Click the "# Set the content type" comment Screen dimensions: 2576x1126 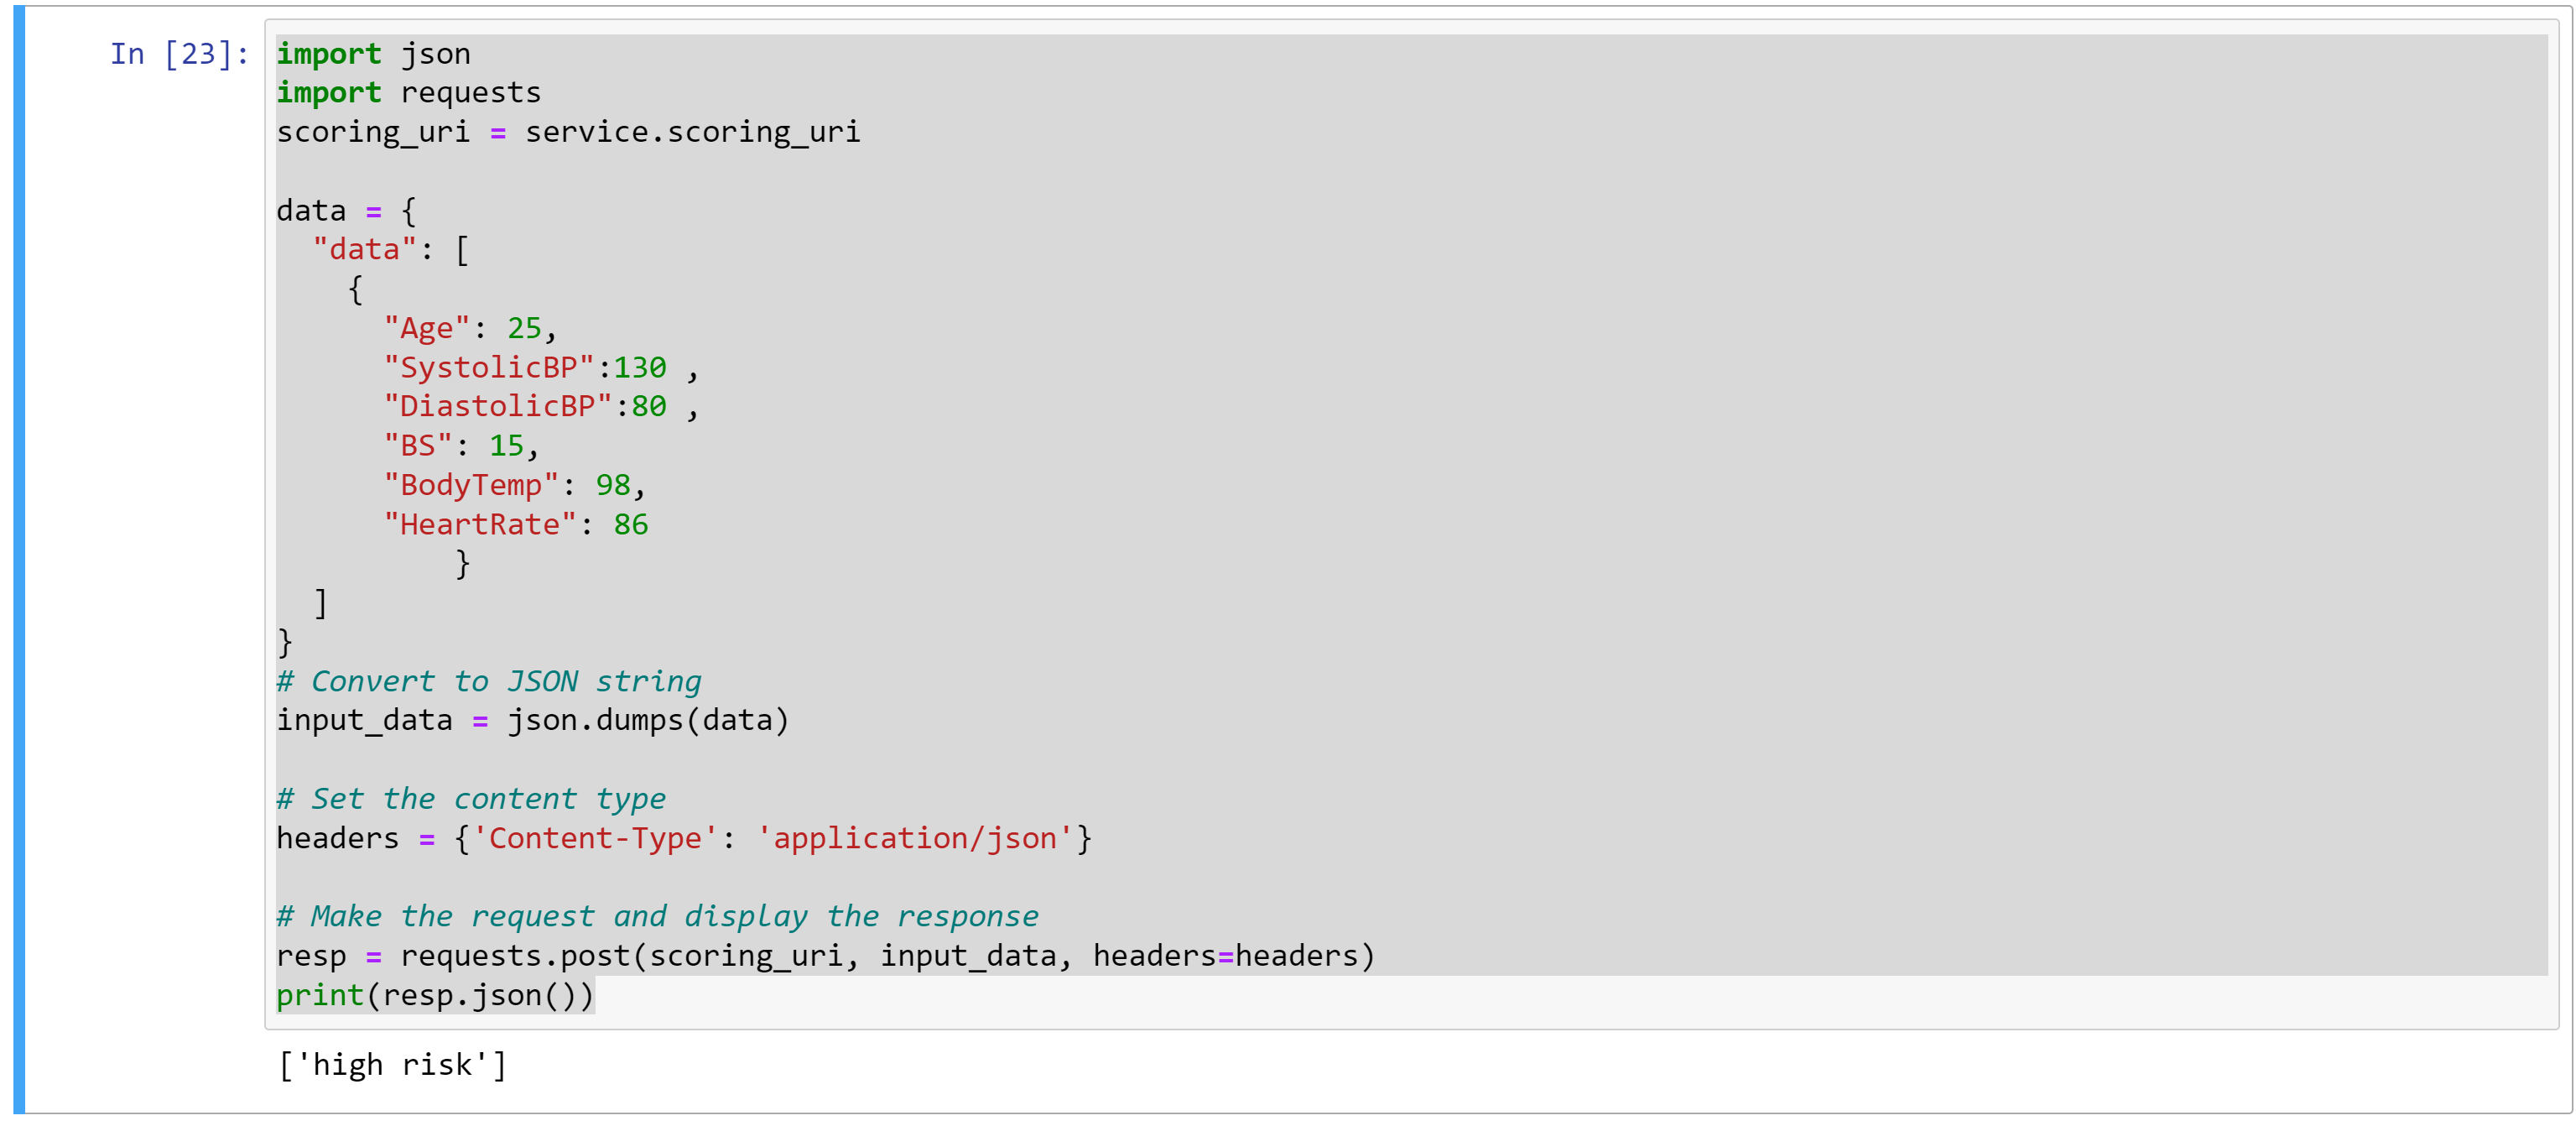point(471,799)
